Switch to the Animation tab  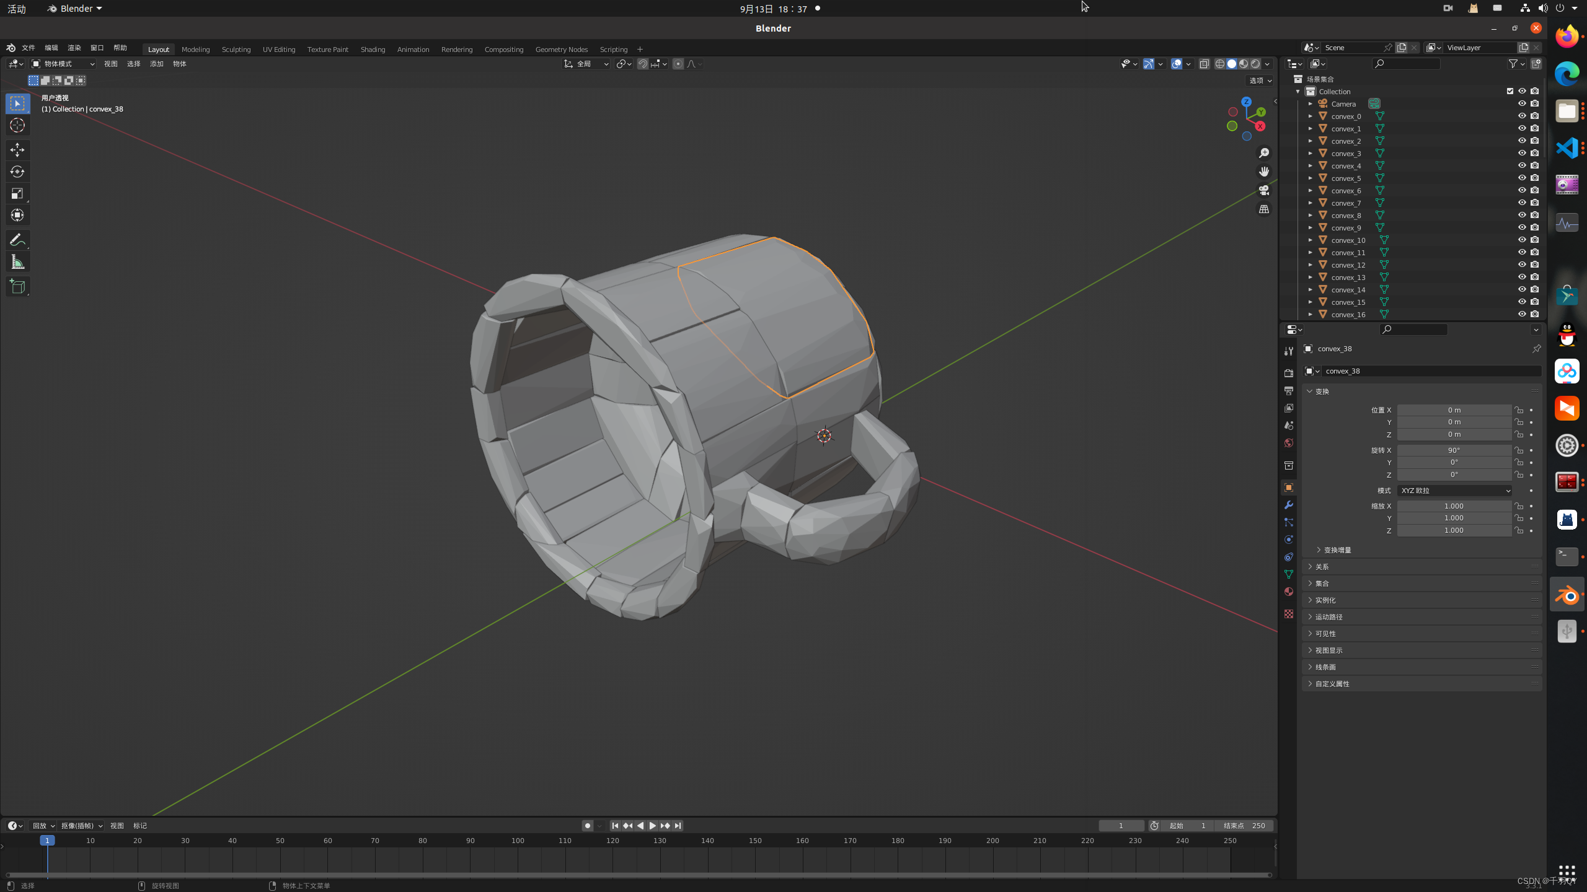pos(412,49)
